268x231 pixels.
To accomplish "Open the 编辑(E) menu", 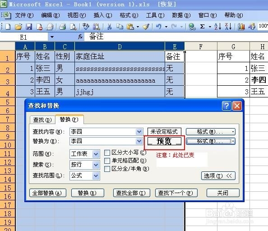I will 51,15.
